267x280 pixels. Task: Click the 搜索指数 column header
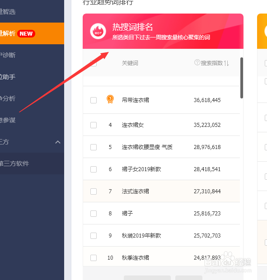tap(212, 63)
